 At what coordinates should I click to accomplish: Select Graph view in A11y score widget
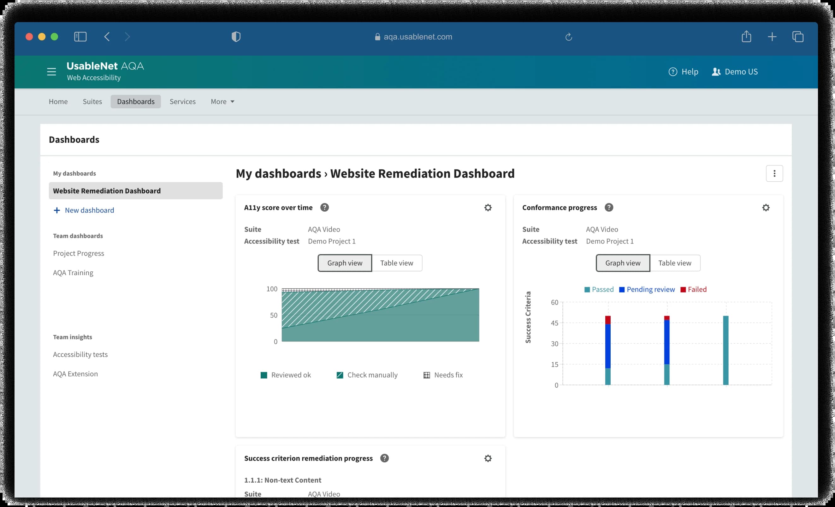345,263
